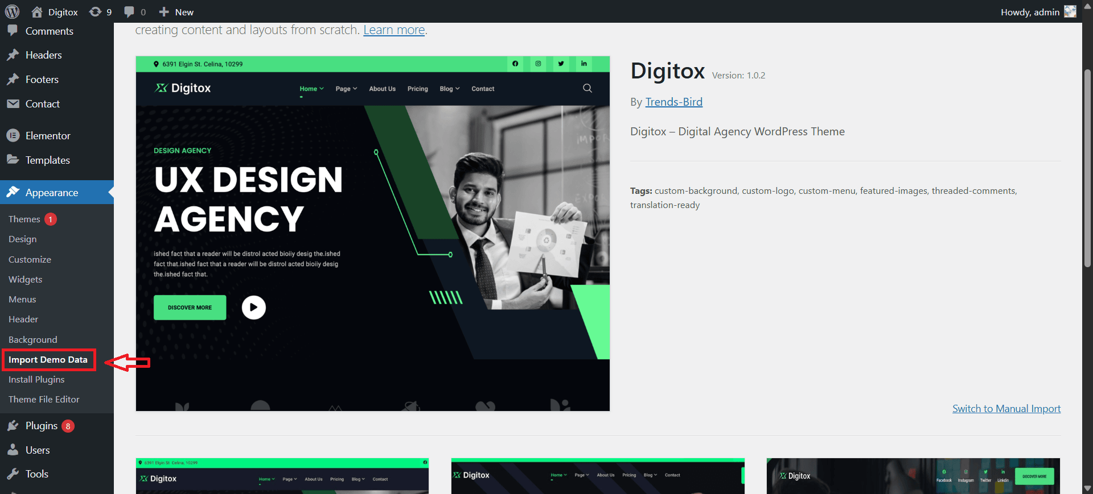
Task: Open the Contact menu with envelope icon
Action: (x=57, y=104)
